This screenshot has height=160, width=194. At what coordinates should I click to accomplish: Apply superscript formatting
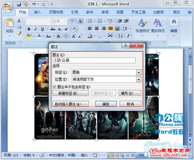point(66,29)
